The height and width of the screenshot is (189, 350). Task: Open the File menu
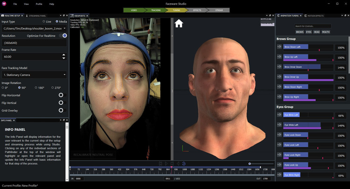click(15, 4)
